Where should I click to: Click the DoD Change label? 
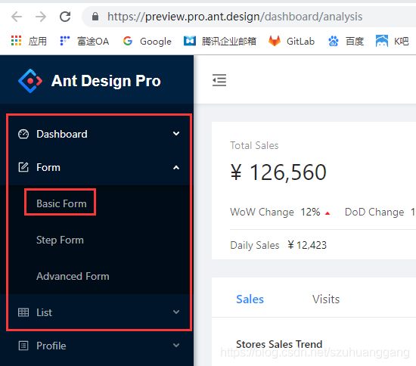[374, 212]
